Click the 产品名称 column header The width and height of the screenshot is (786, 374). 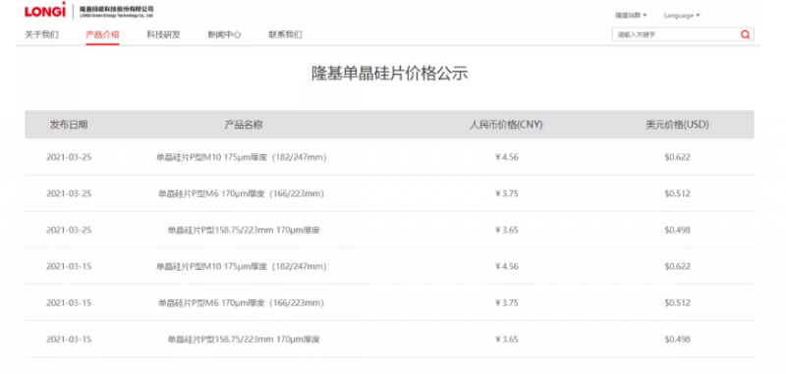point(243,125)
